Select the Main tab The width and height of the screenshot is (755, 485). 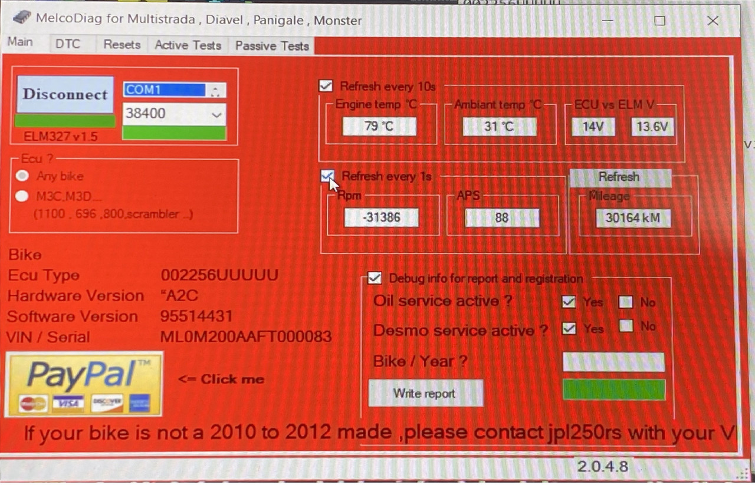(21, 42)
